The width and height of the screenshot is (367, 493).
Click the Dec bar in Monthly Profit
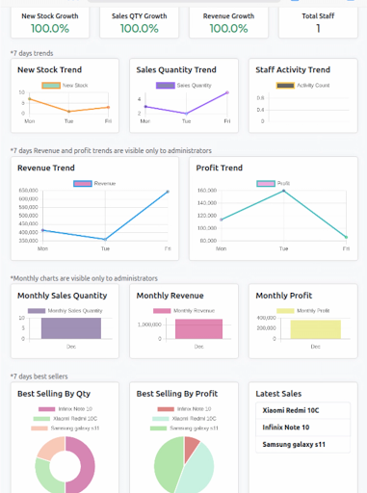(x=316, y=329)
